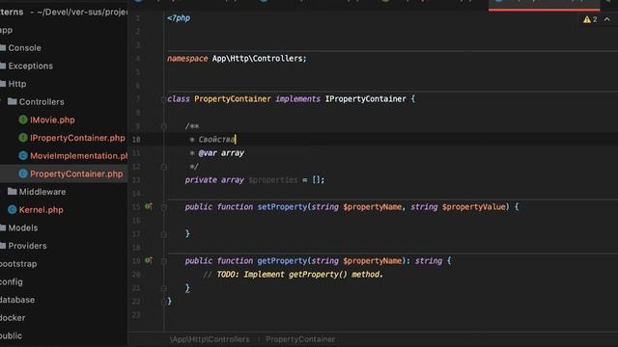Image resolution: width=618 pixels, height=347 pixels.
Task: Select the config directory
Action: [x=11, y=282]
